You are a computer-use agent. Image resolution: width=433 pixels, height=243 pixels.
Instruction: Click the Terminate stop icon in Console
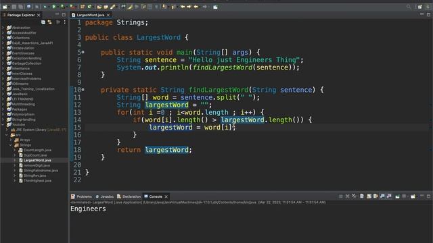pos(341,196)
